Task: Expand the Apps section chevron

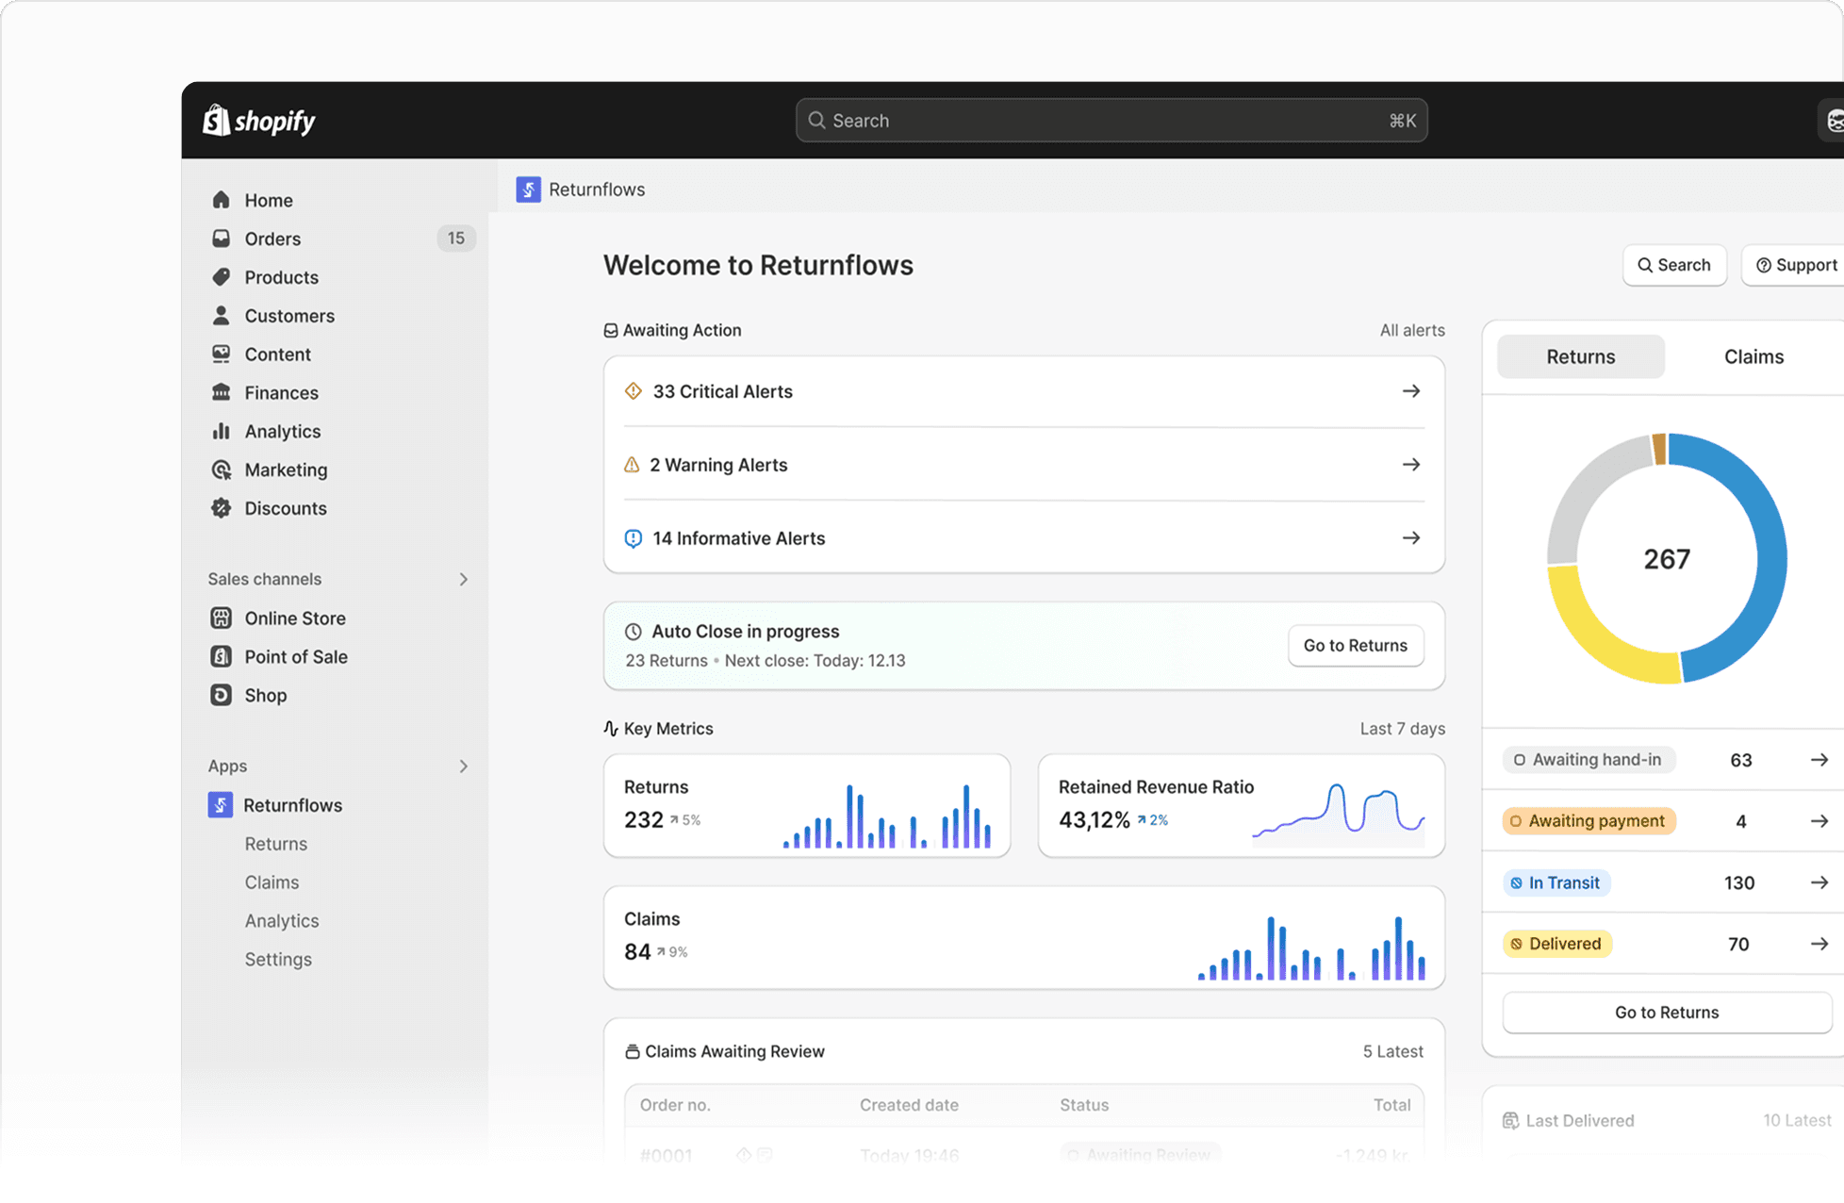Action: coord(464,766)
